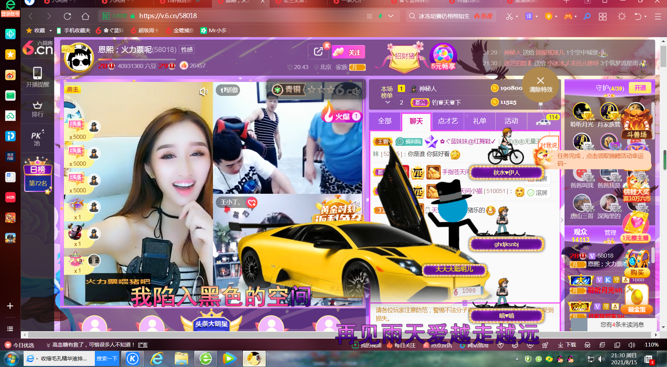This screenshot has width=667, height=367.
Task: Switch to the 聊天 tab
Action: [x=416, y=121]
